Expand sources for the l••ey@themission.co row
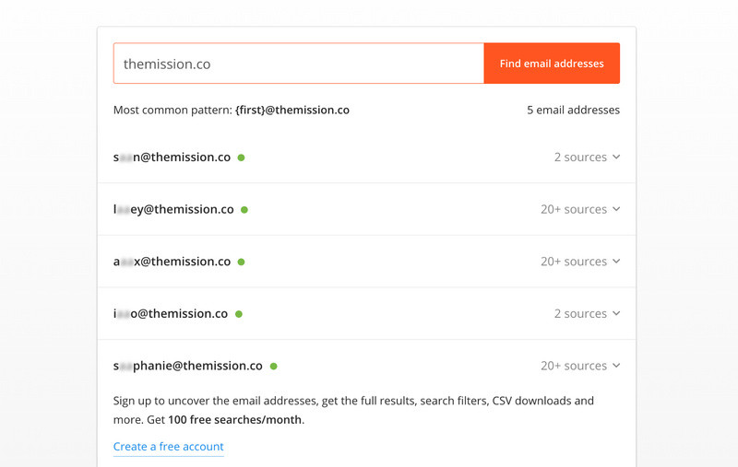 tap(616, 209)
